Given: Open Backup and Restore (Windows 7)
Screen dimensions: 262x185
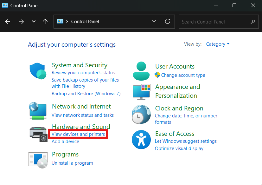Looking at the screenshot, I should [x=86, y=94].
